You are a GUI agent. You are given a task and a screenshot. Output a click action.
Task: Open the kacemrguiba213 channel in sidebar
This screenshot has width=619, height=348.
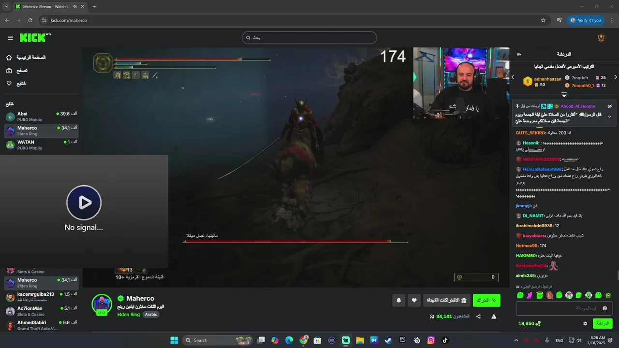point(41,297)
